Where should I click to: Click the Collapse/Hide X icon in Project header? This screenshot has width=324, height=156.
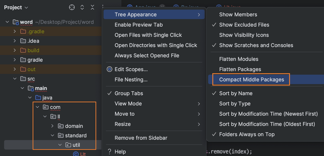(x=92, y=7)
